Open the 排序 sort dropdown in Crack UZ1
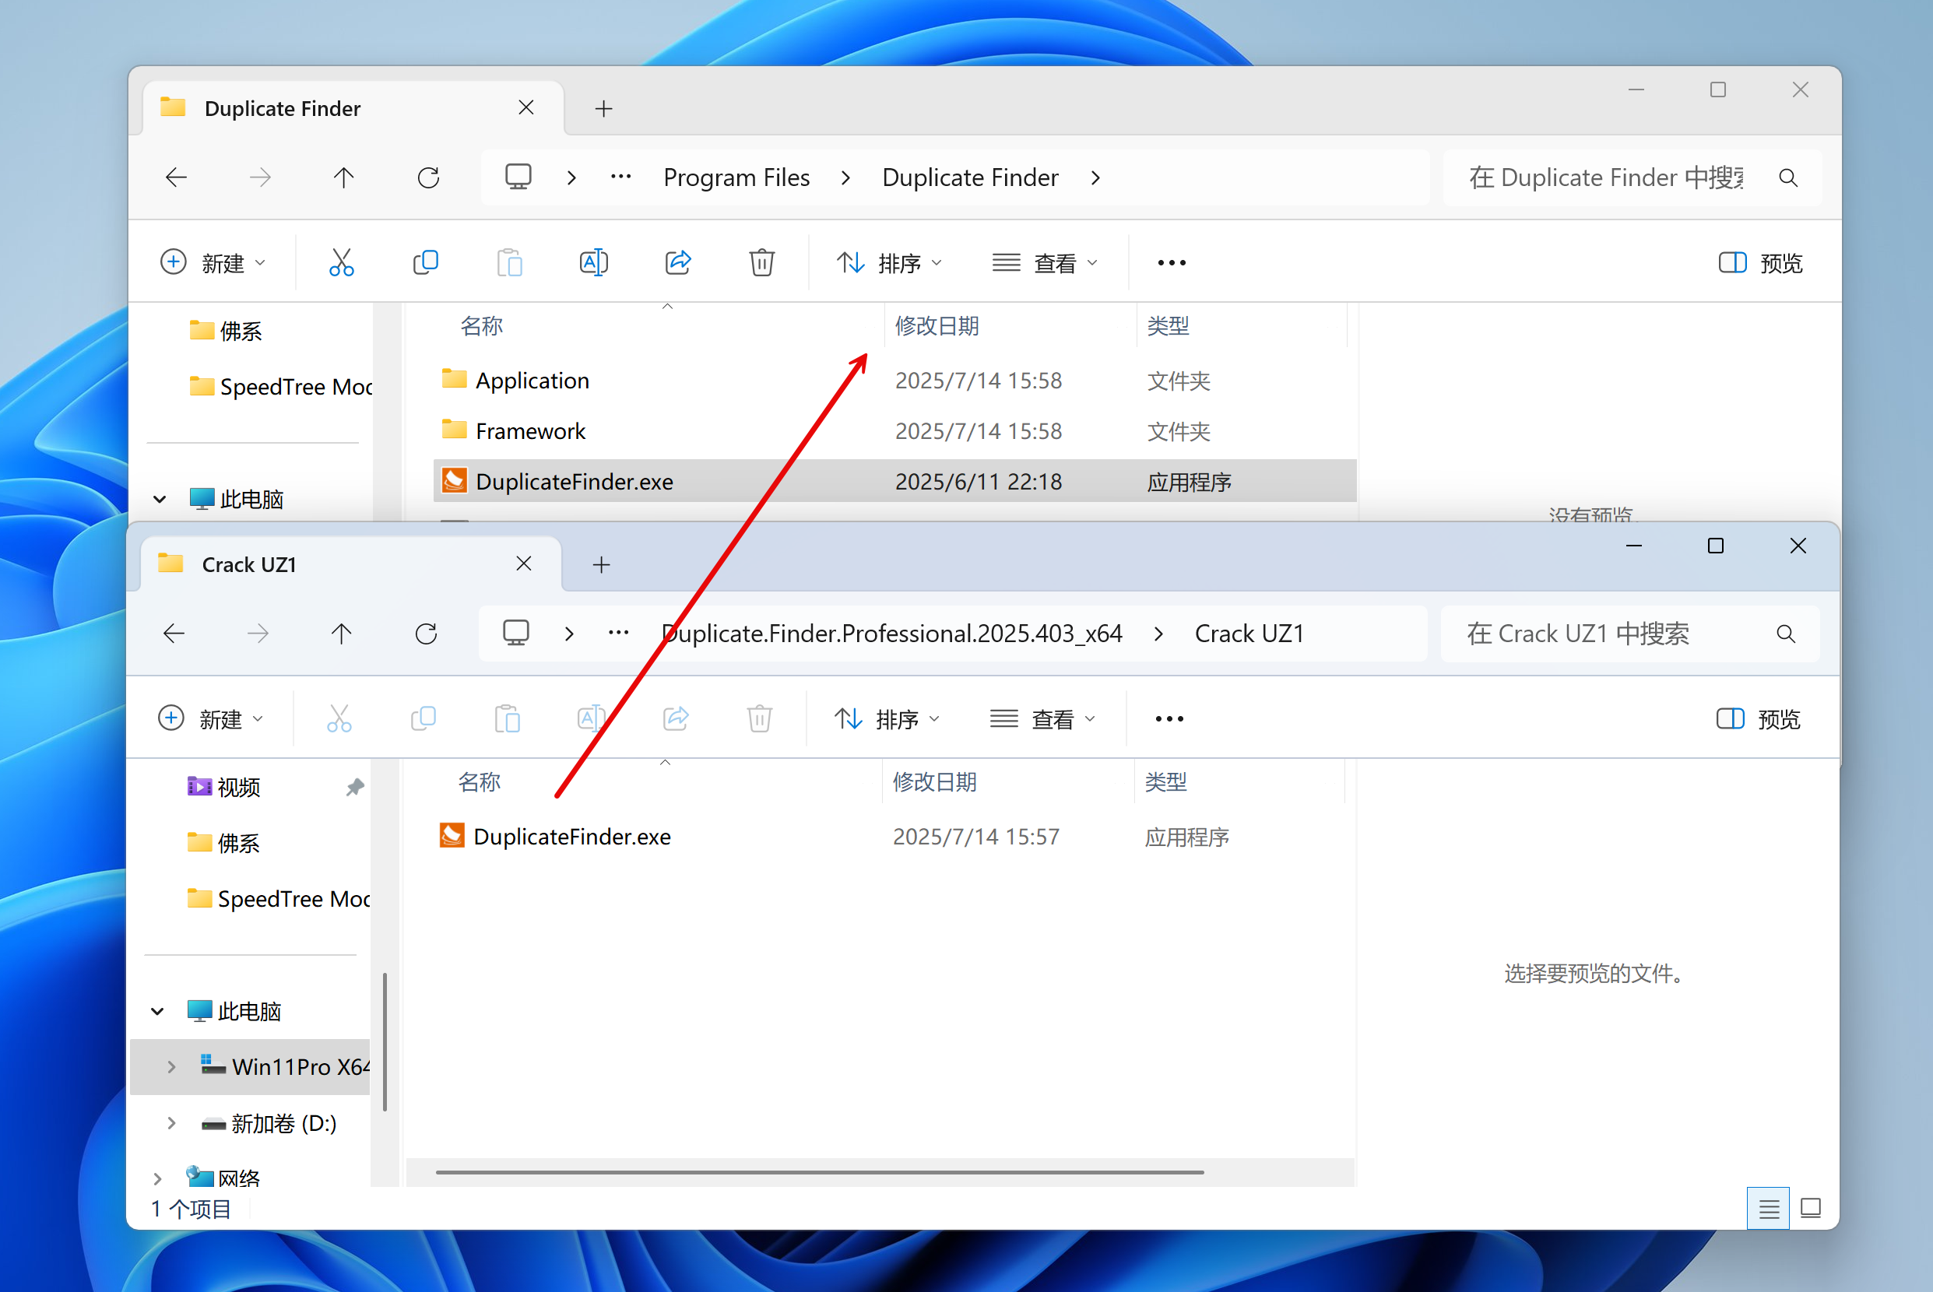Viewport: 1933px width, 1292px height. click(887, 719)
